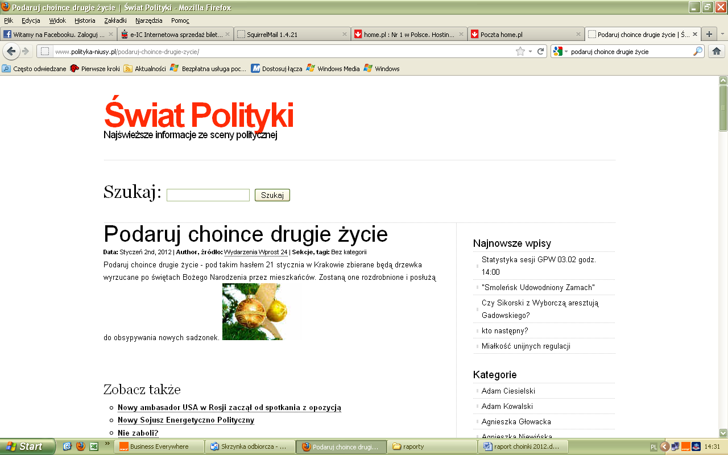Click the browser Back arrow button
Screen dimensions: 728x455
click(11, 51)
